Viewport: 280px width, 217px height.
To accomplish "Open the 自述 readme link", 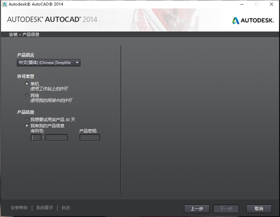I will 66,208.
